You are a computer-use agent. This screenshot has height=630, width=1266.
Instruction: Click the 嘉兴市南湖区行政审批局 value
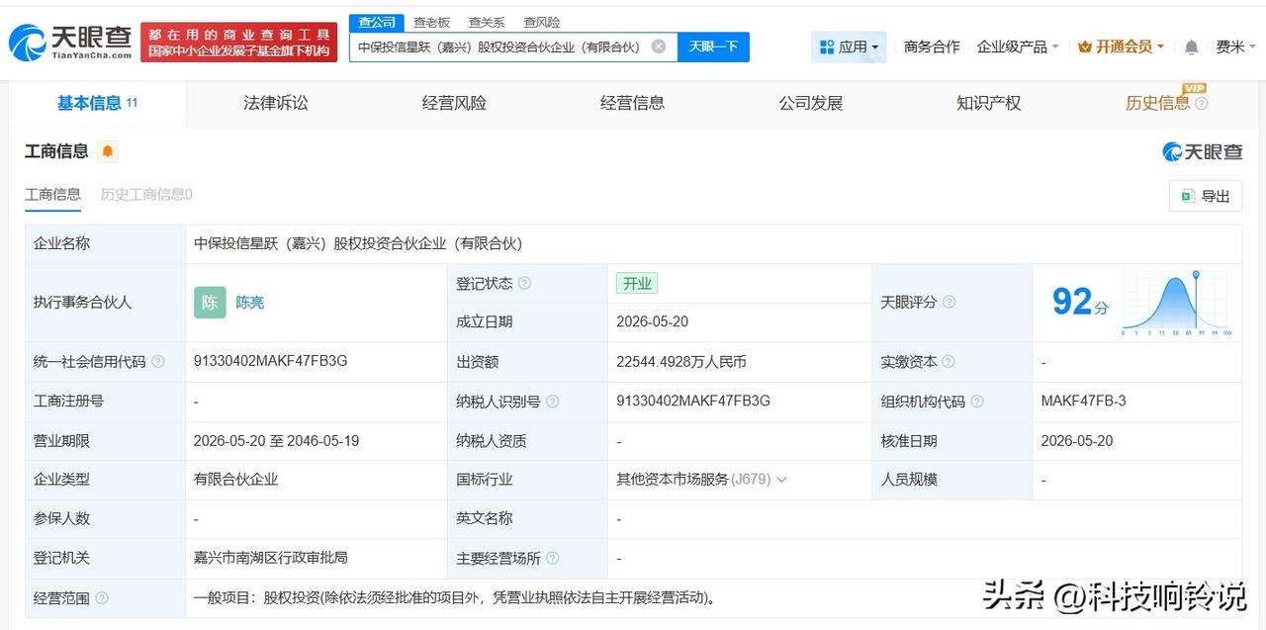coord(271,558)
